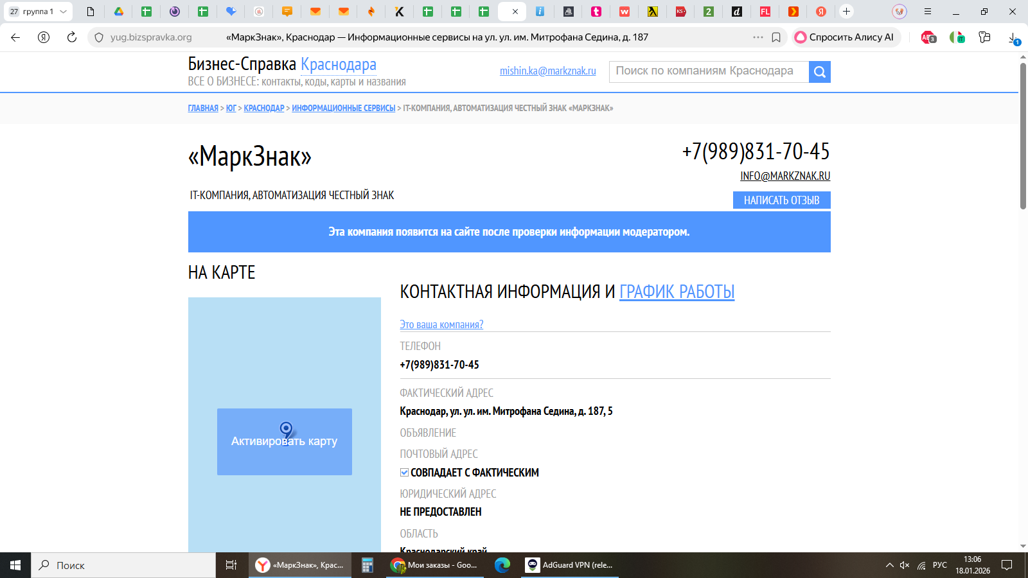Open the red W logo tab
The image size is (1028, 578).
(x=625, y=12)
